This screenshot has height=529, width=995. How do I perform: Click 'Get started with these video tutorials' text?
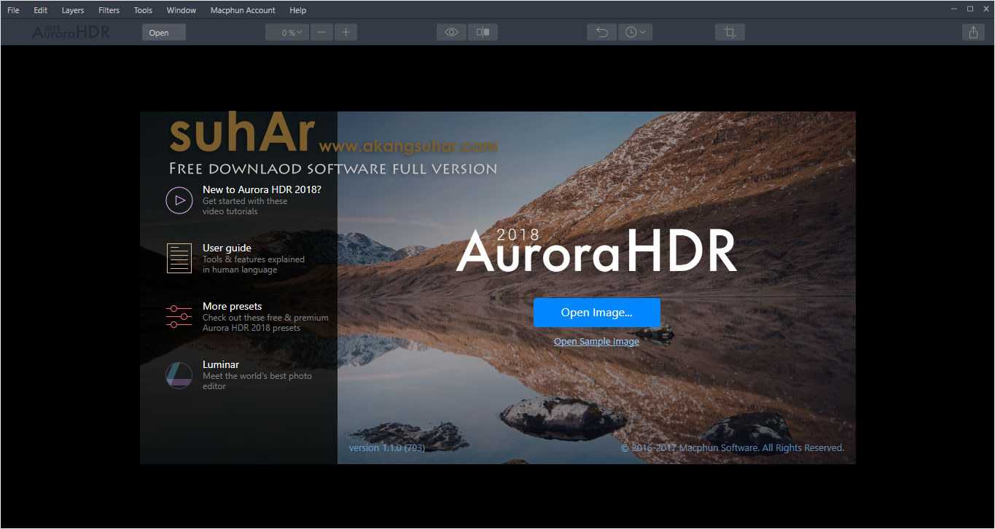pos(245,206)
